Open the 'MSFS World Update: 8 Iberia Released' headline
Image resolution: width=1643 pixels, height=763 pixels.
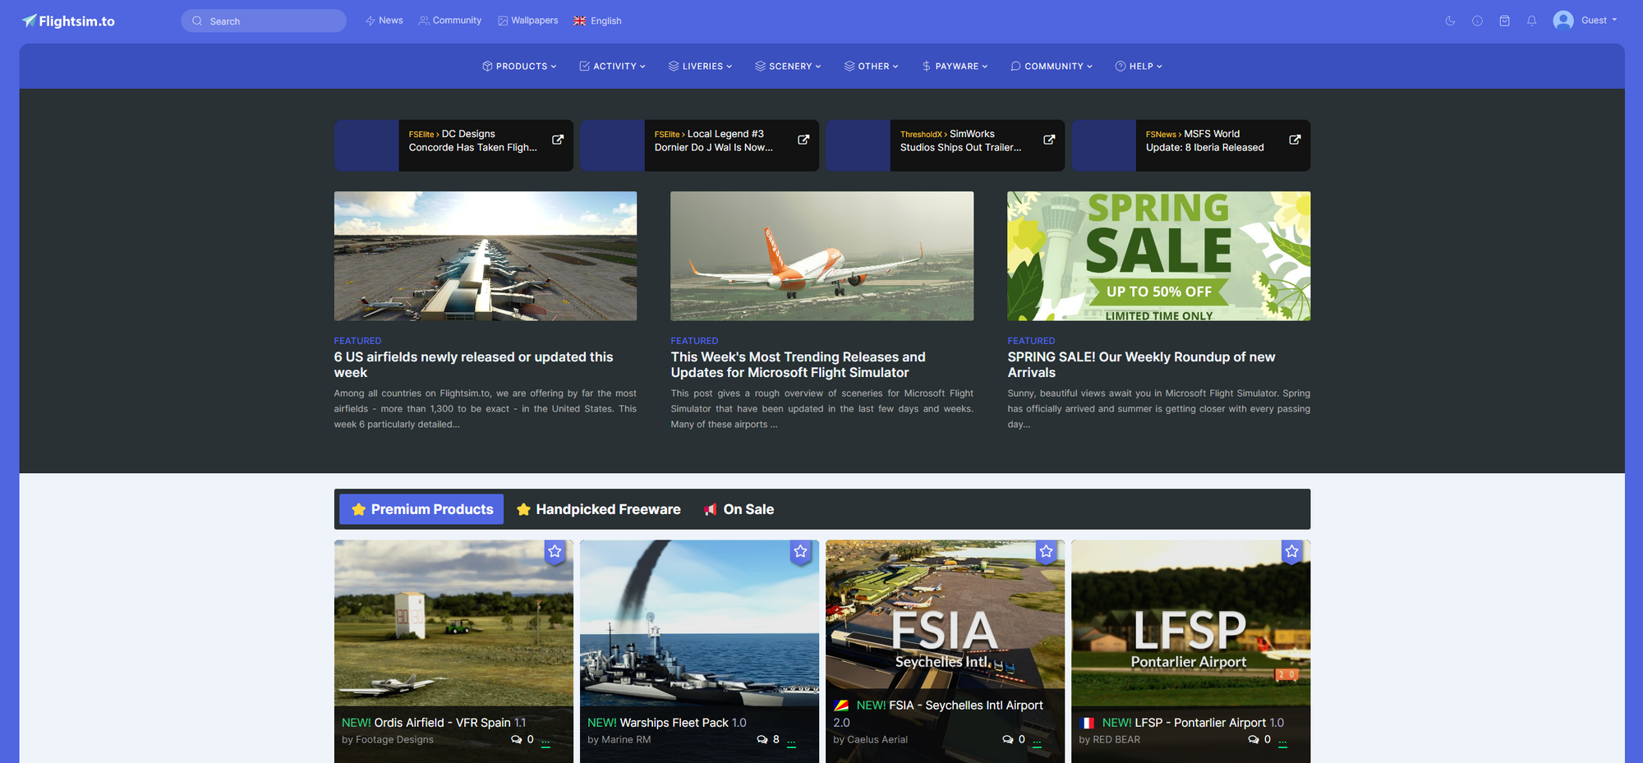(1205, 140)
